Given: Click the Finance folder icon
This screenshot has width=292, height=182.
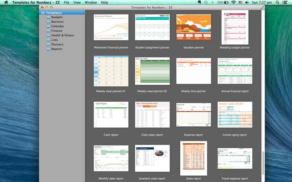Looking at the screenshot, I should [49, 31].
